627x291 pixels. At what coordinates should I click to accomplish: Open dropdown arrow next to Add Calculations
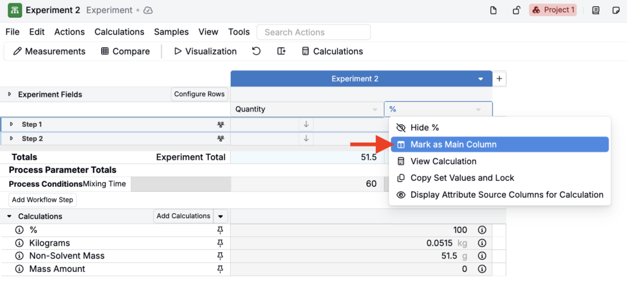click(x=220, y=216)
